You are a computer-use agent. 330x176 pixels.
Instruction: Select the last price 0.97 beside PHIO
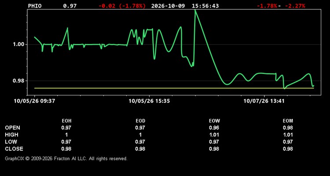point(70,6)
